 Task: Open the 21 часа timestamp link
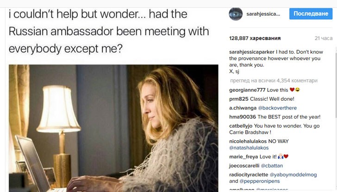click(x=324, y=38)
